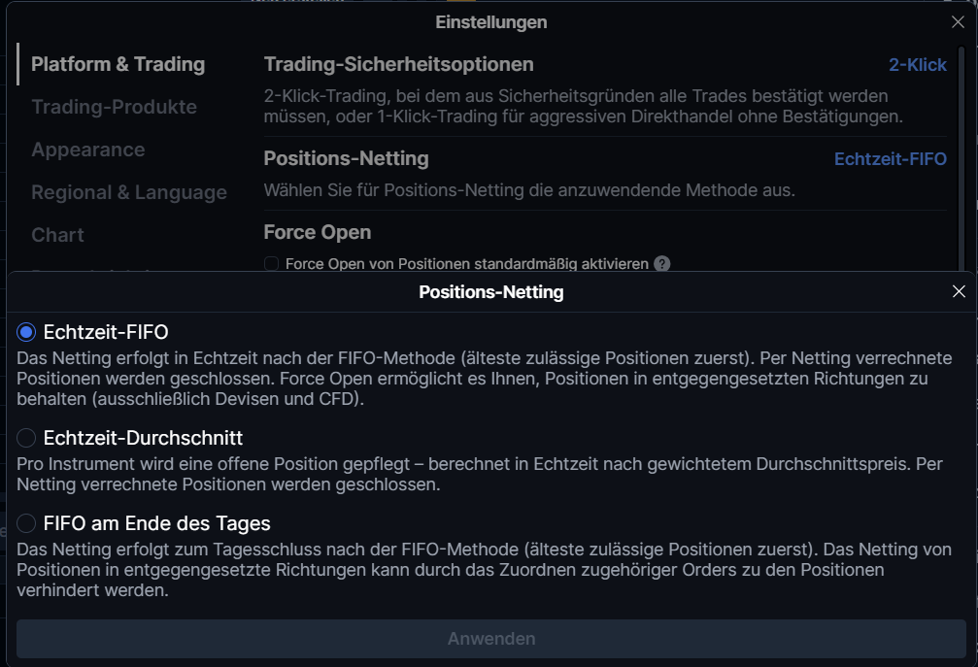
Task: Click the Anwenden button
Action: click(x=490, y=638)
